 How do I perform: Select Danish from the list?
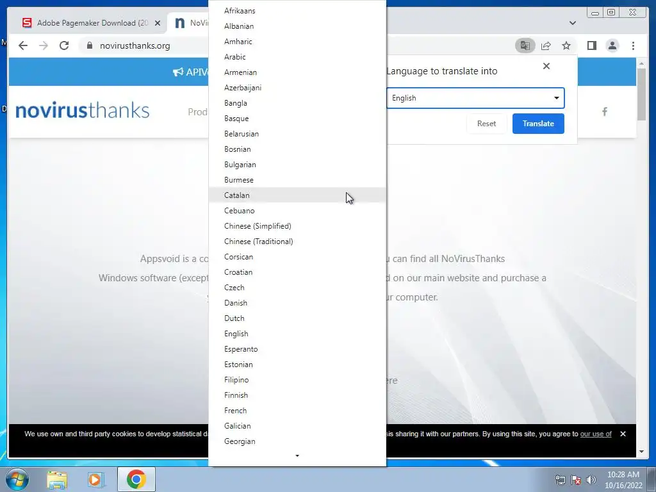click(297, 303)
